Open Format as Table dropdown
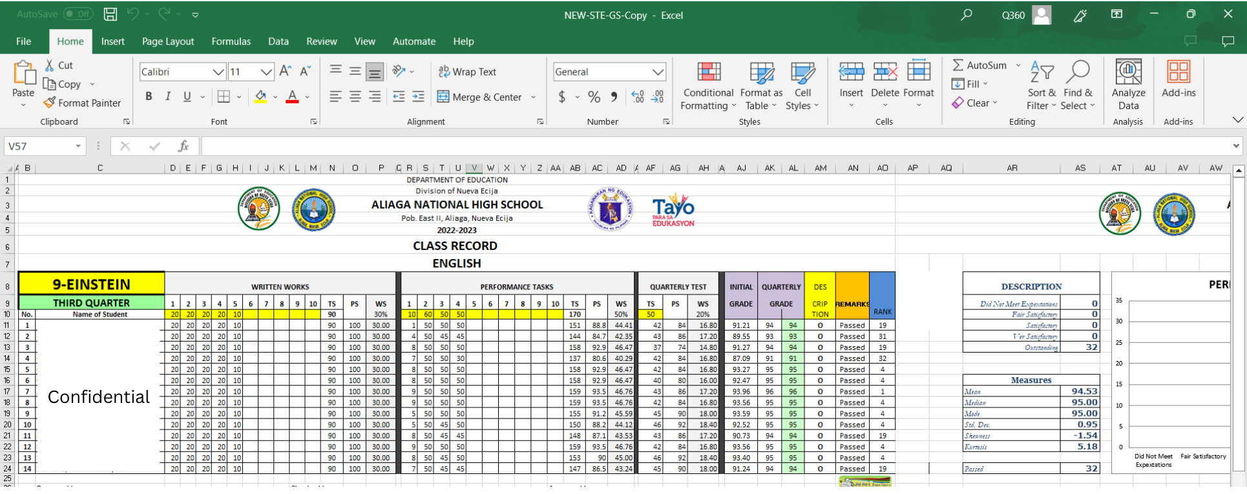This screenshot has height=494, width=1247. pos(761,86)
